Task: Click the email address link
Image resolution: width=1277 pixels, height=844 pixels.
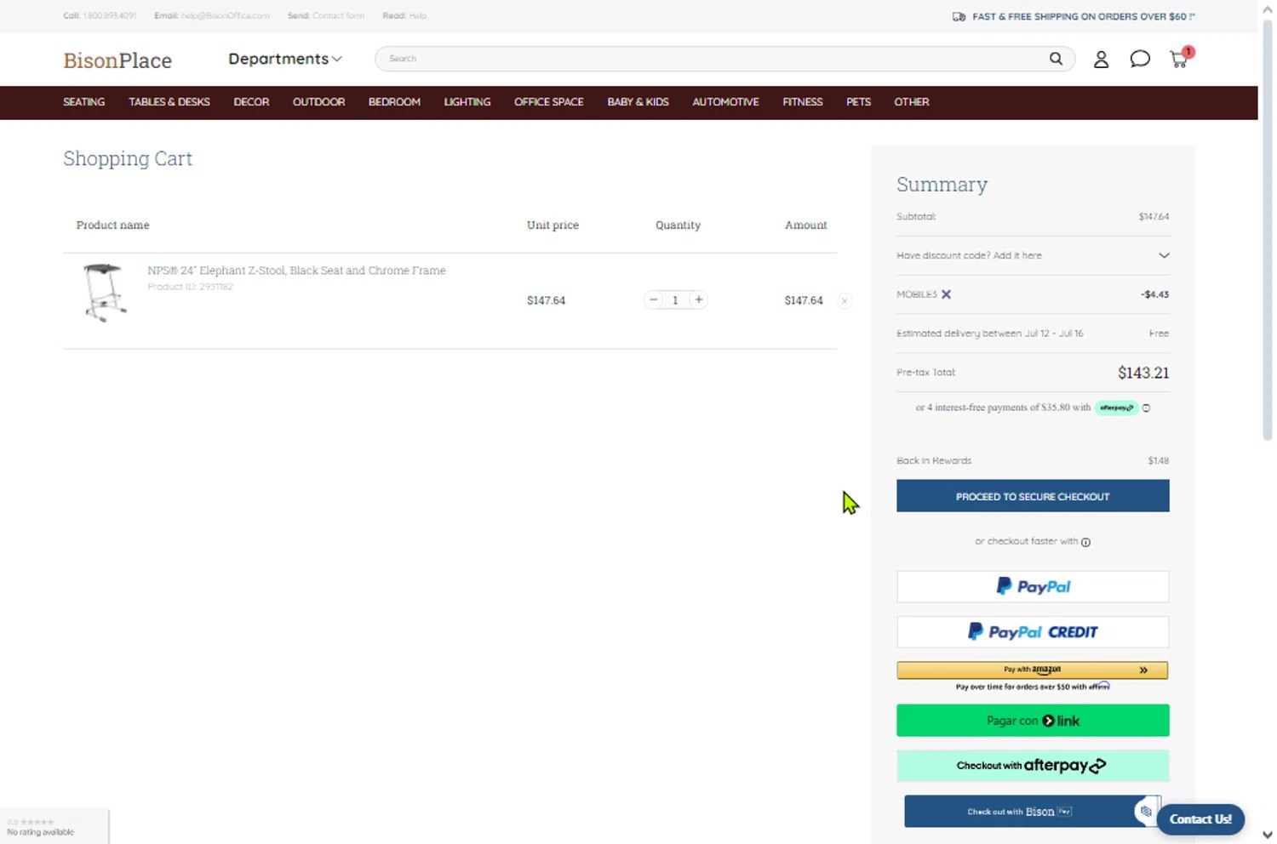Action: click(225, 15)
